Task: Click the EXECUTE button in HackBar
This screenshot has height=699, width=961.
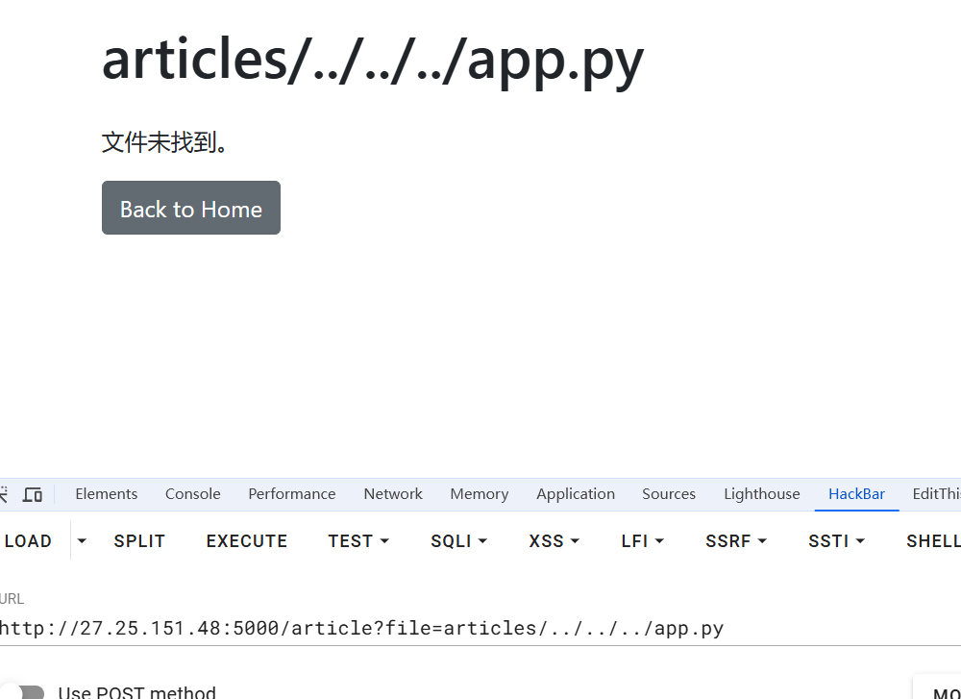Action: click(x=246, y=541)
